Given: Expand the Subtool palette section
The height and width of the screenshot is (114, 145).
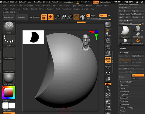Looking at the screenshot, I should 123,49.
